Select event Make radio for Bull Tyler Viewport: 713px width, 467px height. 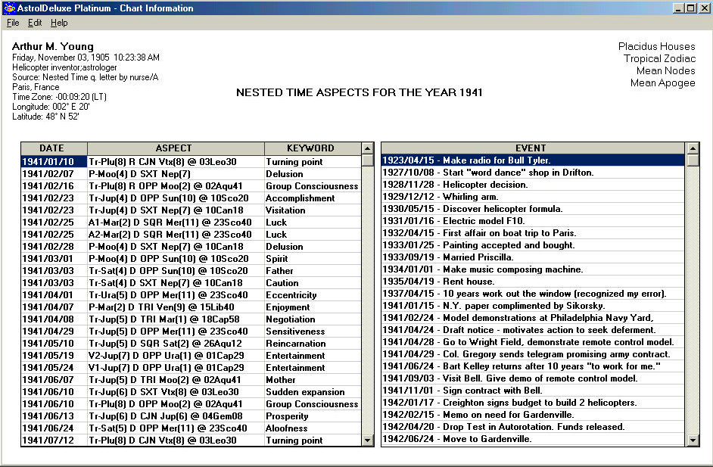(x=532, y=160)
